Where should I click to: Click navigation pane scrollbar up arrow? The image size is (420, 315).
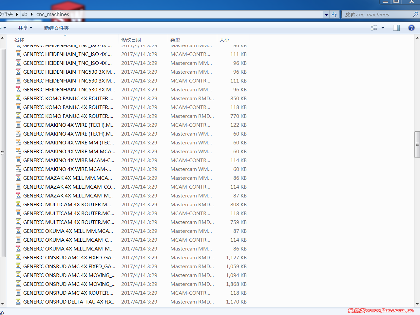[x=3, y=38]
